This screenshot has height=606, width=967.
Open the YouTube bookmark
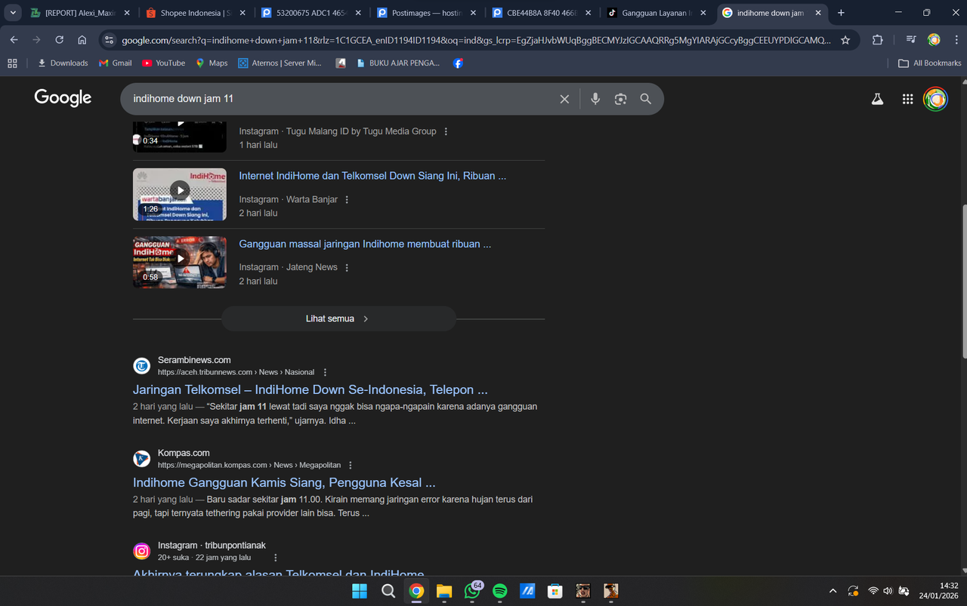(x=163, y=63)
